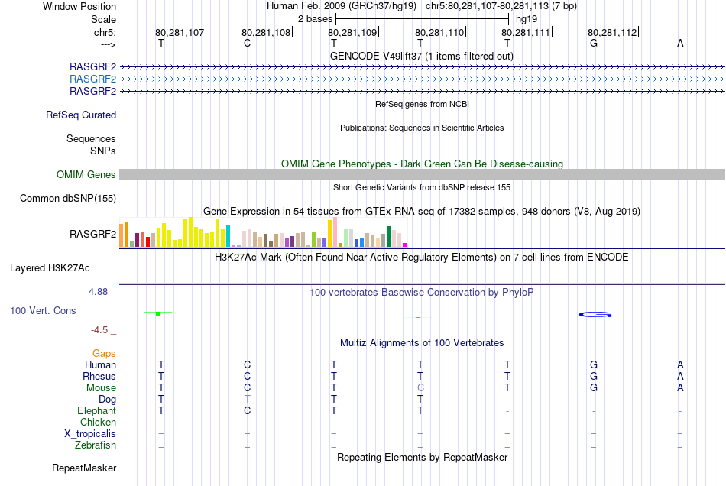726x486 pixels.
Task: Click the SNPs track label
Action: [x=103, y=151]
